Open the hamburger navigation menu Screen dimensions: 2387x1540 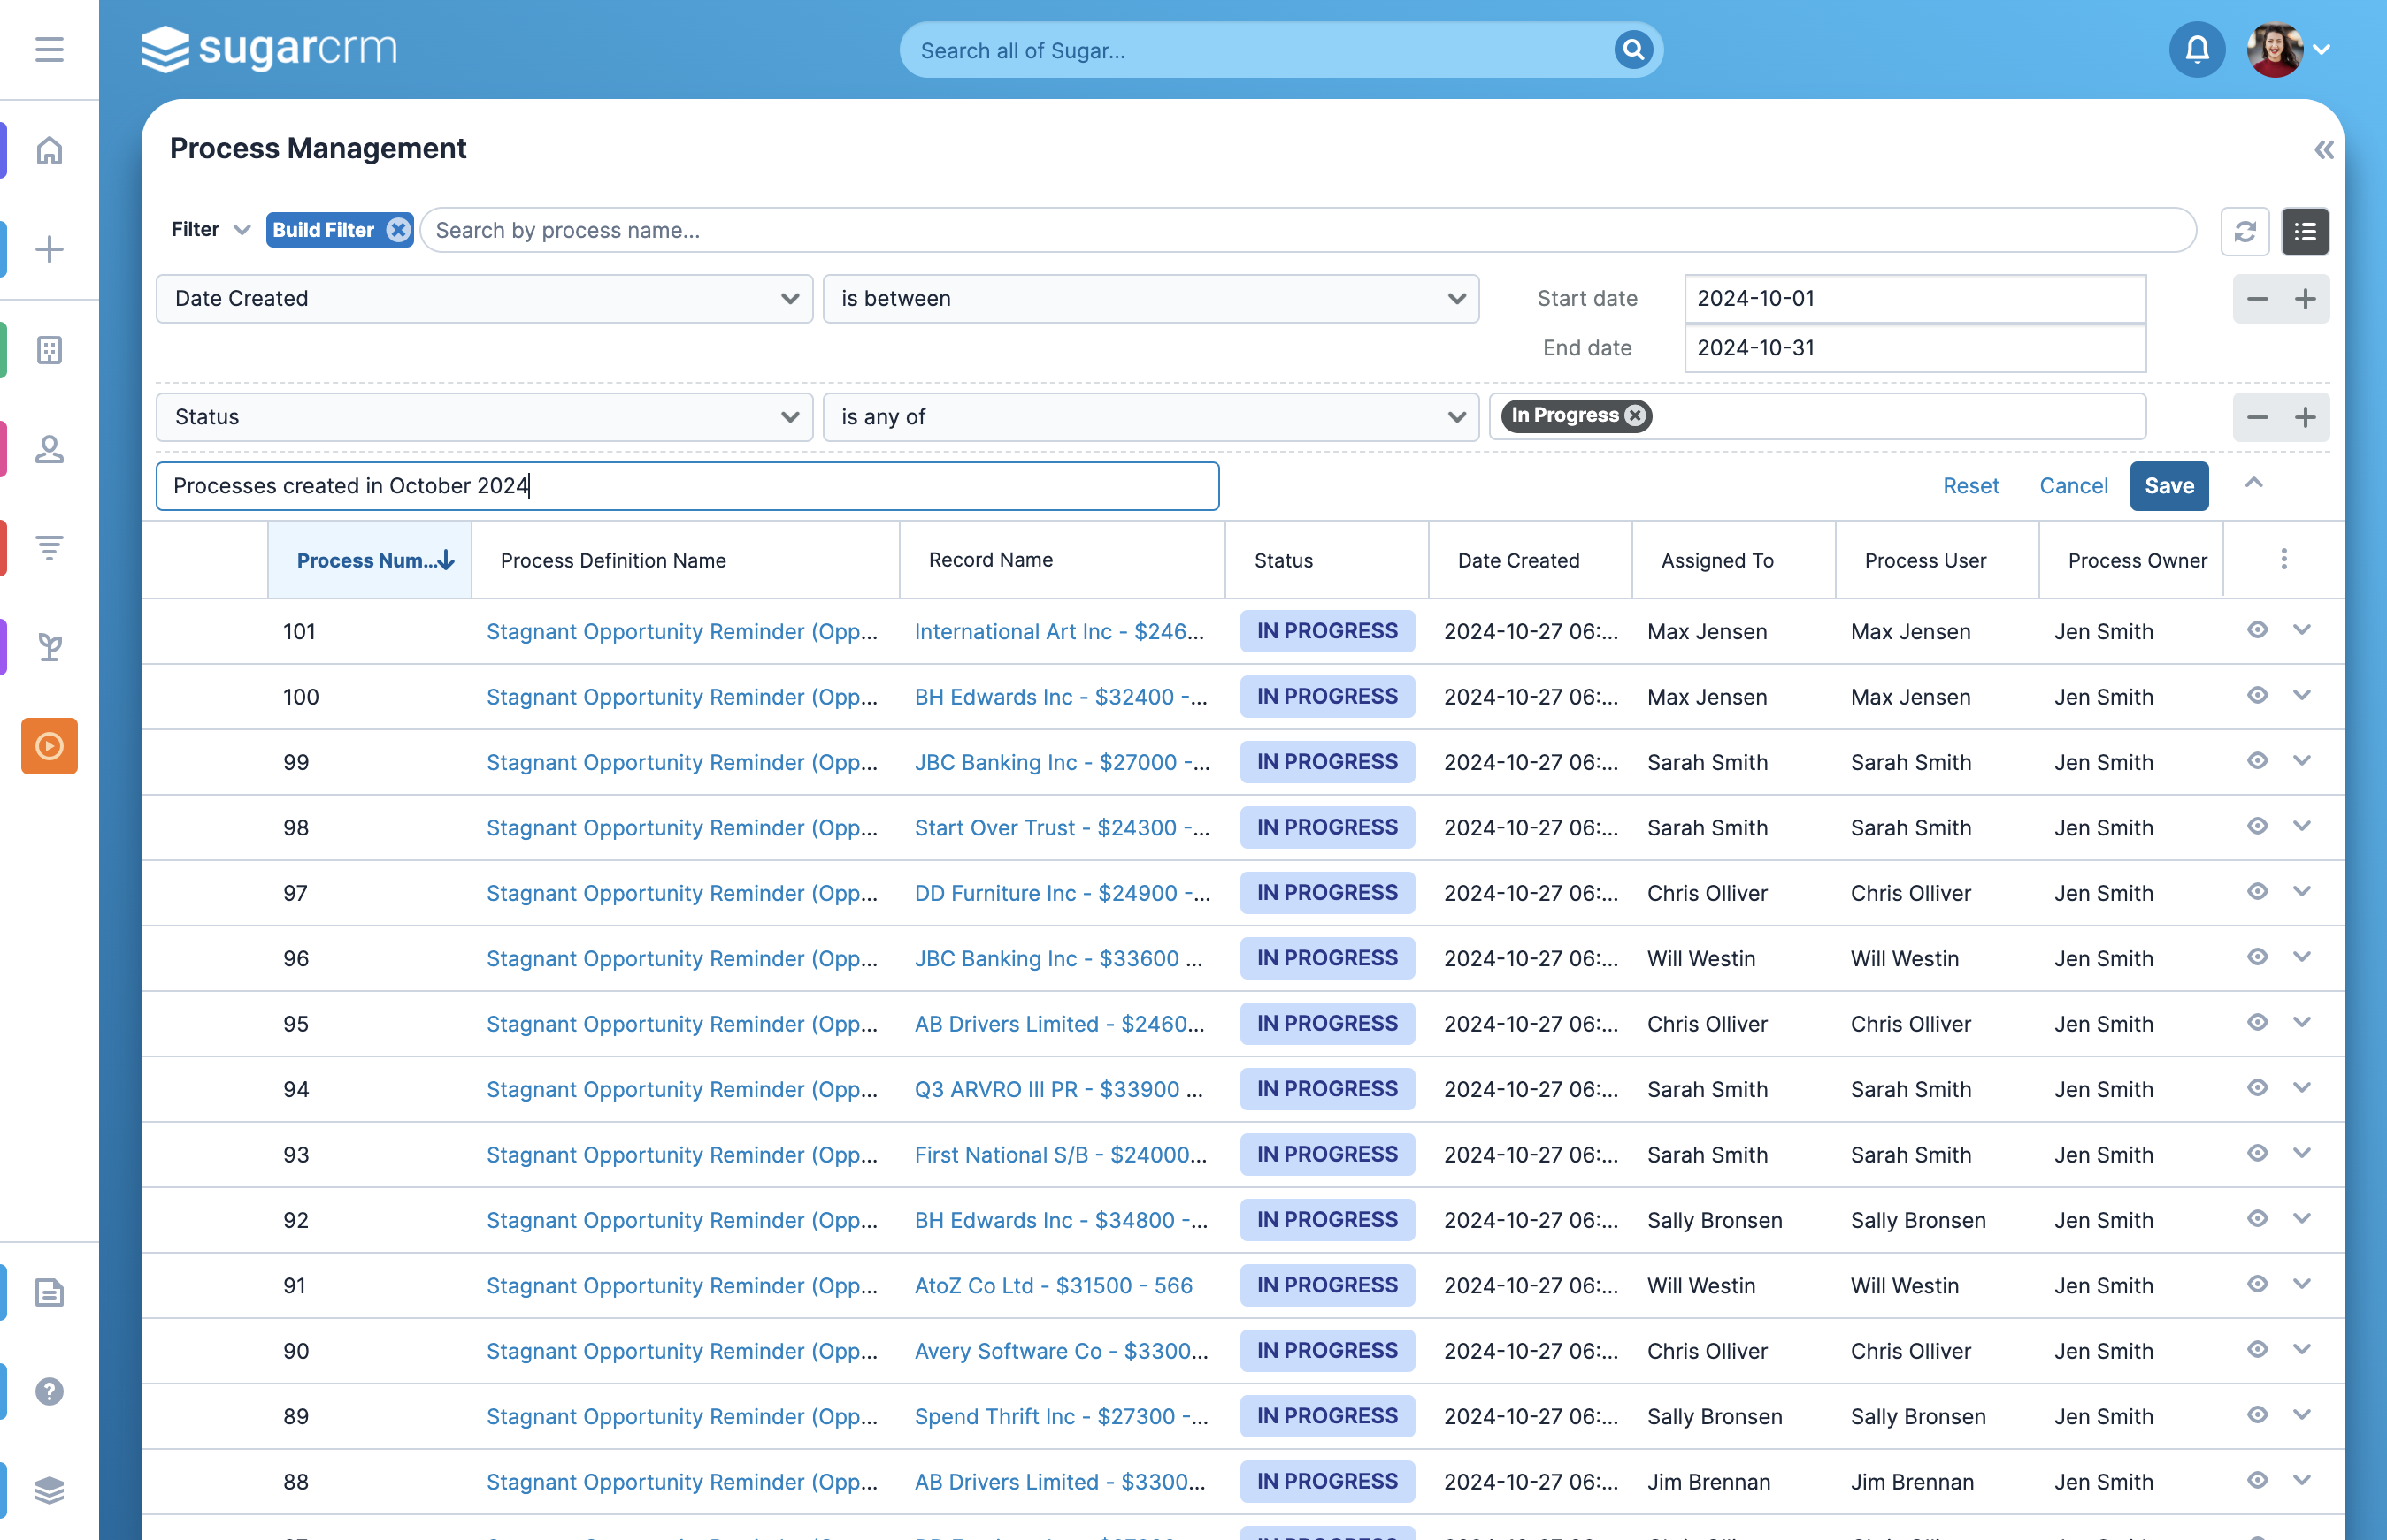click(x=49, y=49)
